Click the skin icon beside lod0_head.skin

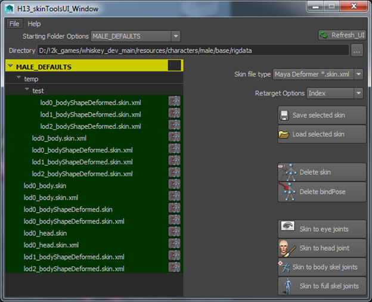174,231
